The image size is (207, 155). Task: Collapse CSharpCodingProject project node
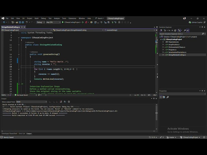[x=161, y=39]
